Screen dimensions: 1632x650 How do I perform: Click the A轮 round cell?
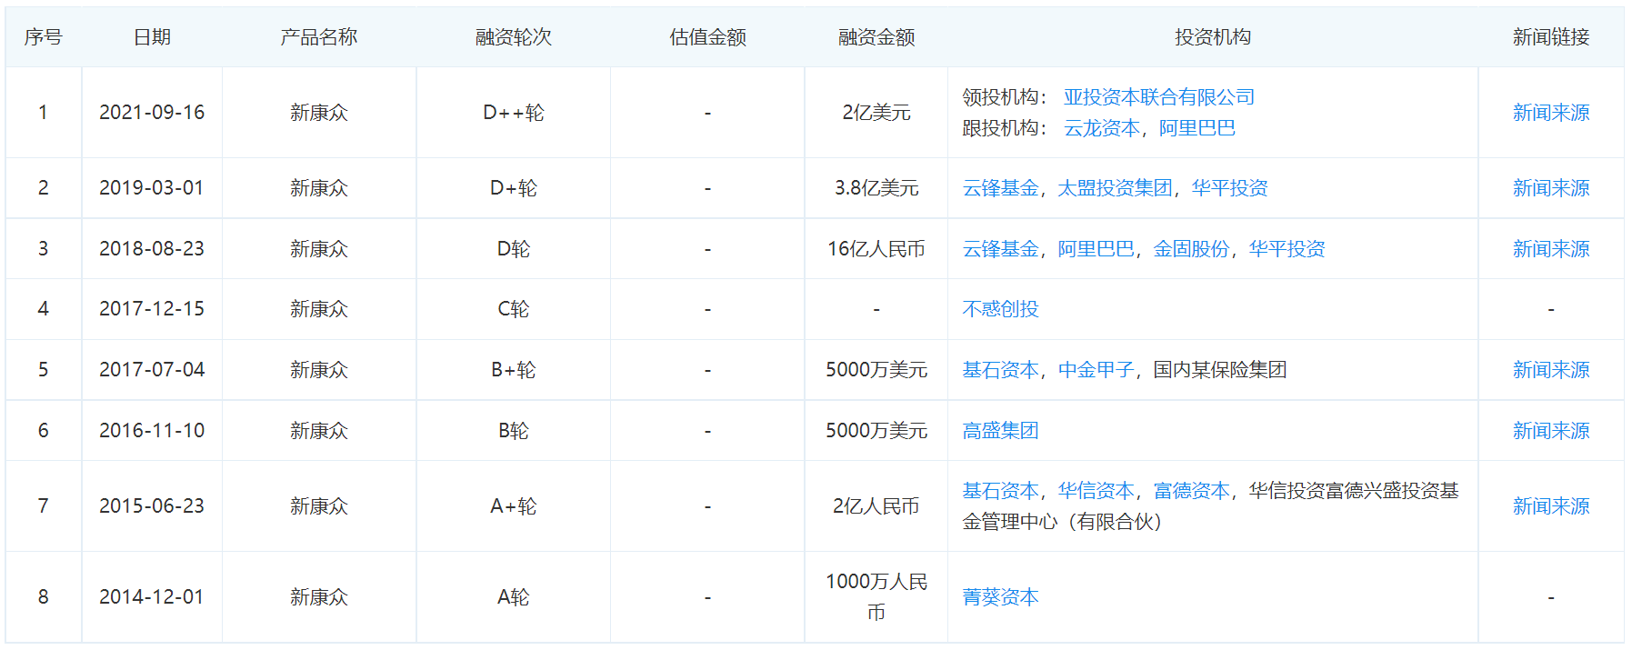(514, 597)
